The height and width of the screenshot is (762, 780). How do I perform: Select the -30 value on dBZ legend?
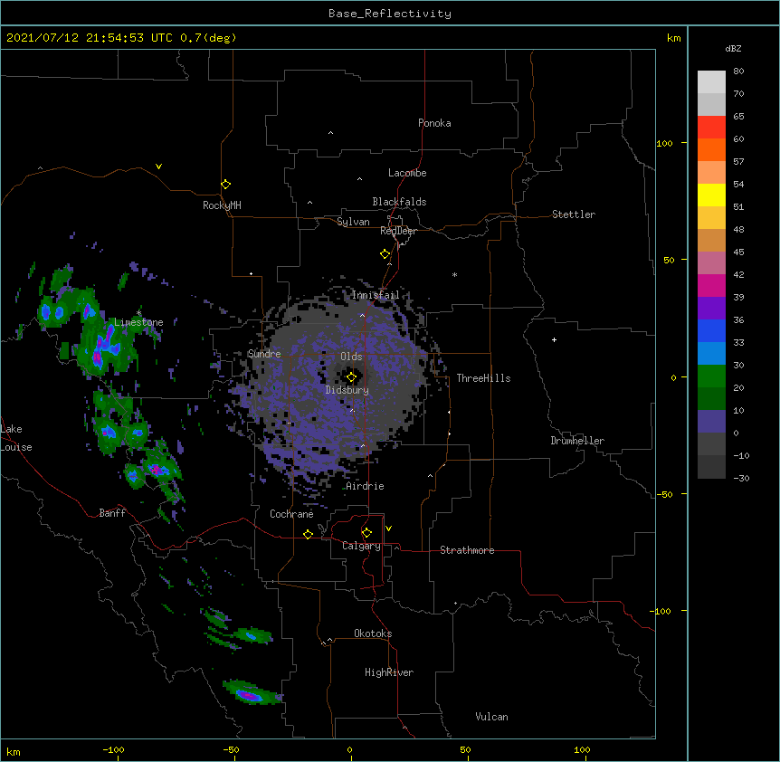[x=741, y=479]
